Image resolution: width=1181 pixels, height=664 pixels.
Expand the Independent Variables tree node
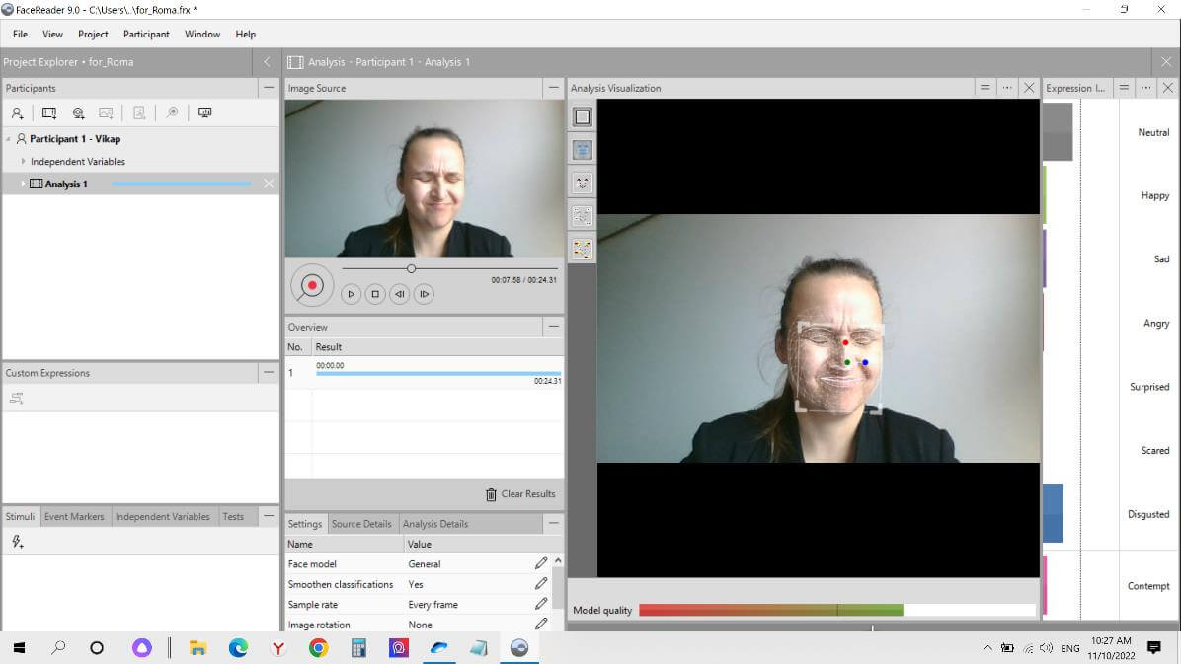tap(24, 161)
